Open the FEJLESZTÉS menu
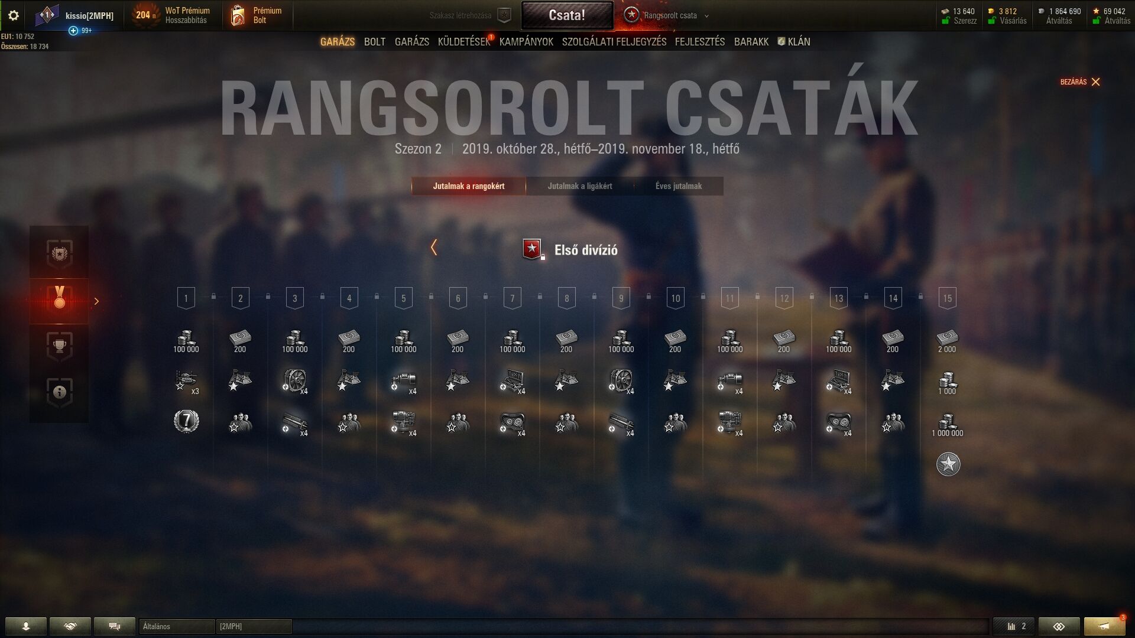The height and width of the screenshot is (638, 1135). pos(700,42)
